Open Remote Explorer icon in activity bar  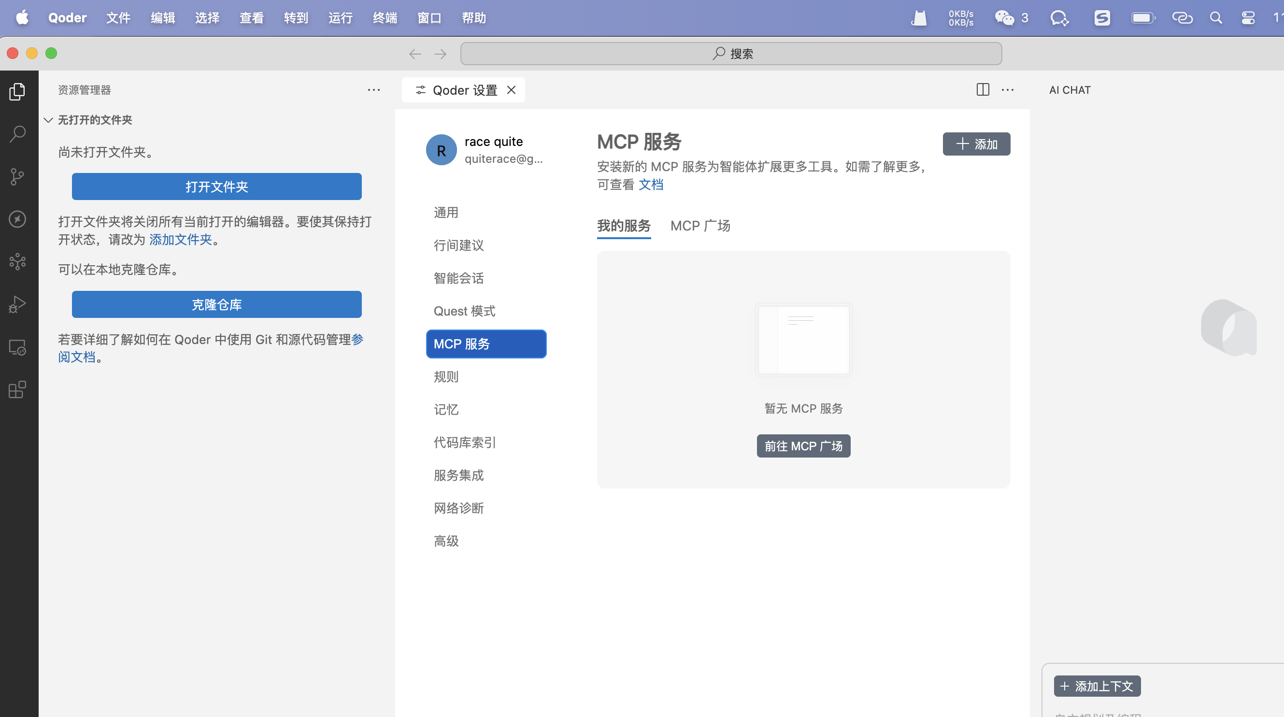17,347
